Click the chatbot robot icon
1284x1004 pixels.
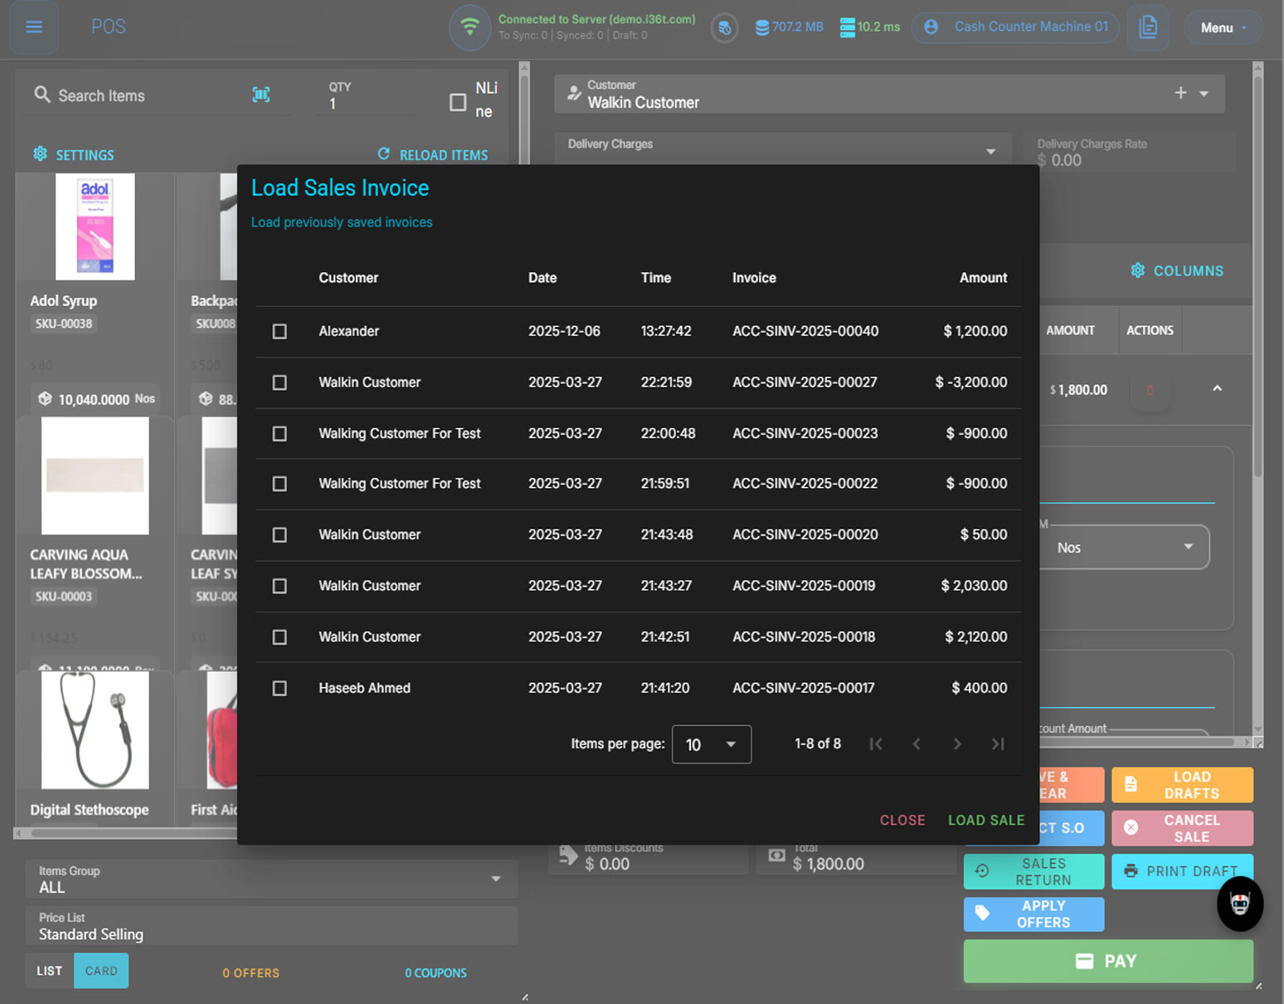pyautogui.click(x=1239, y=904)
